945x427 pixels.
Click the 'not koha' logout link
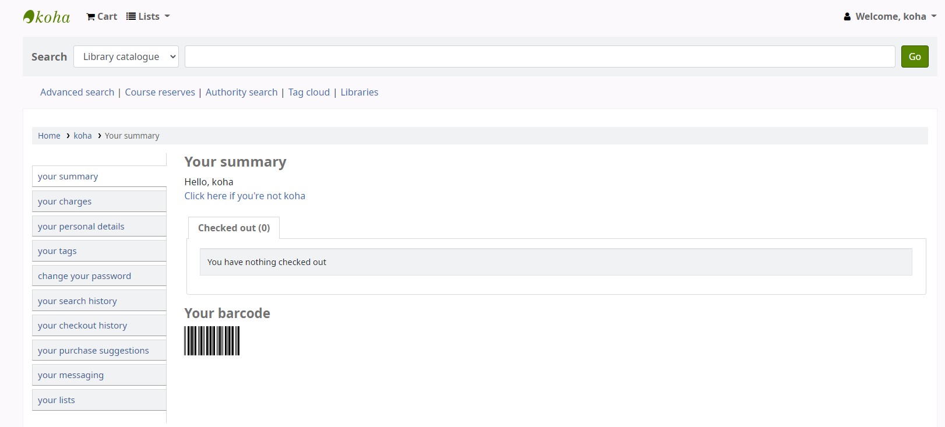coord(245,196)
